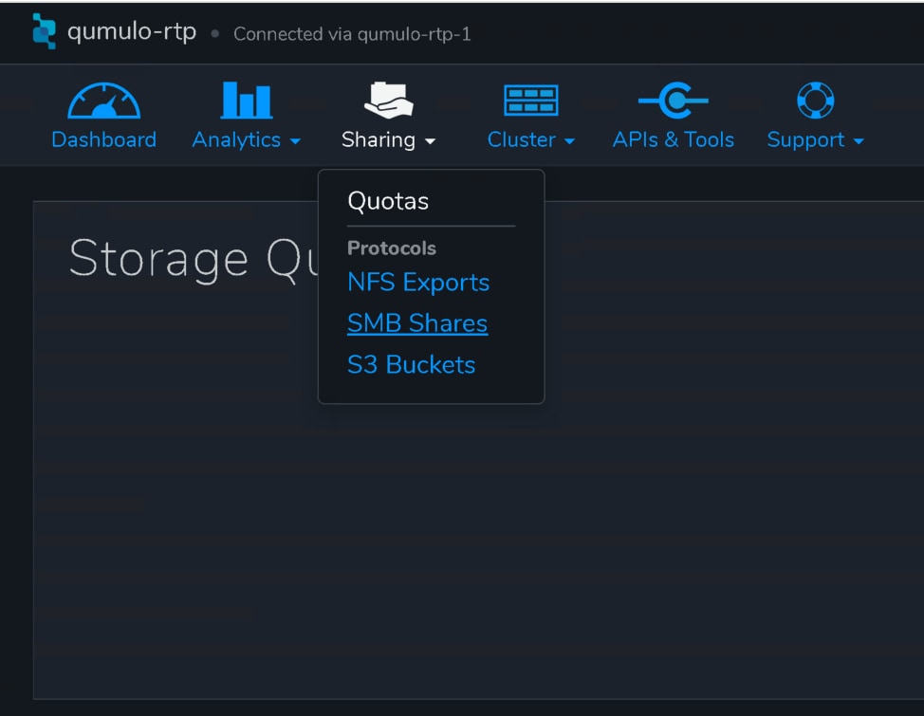Expand Analytics dropdown arrow
Screen dimensions: 924x716
295,141
